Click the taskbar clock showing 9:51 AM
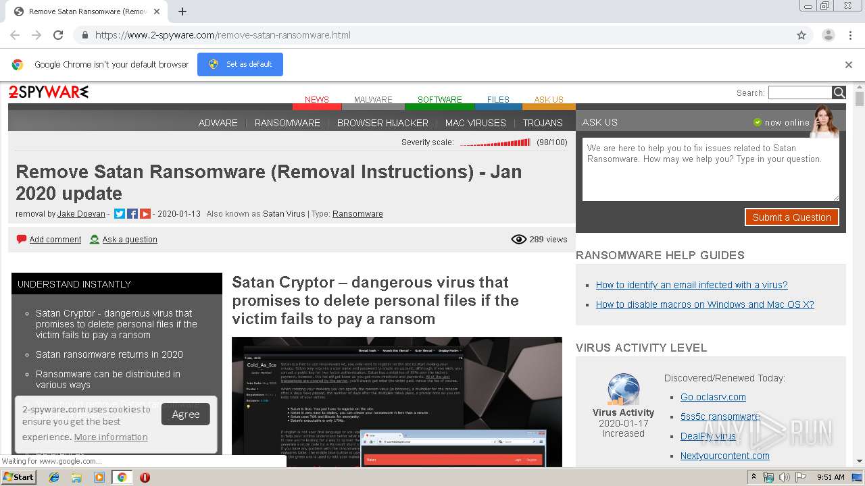This screenshot has width=865, height=486. [x=831, y=477]
